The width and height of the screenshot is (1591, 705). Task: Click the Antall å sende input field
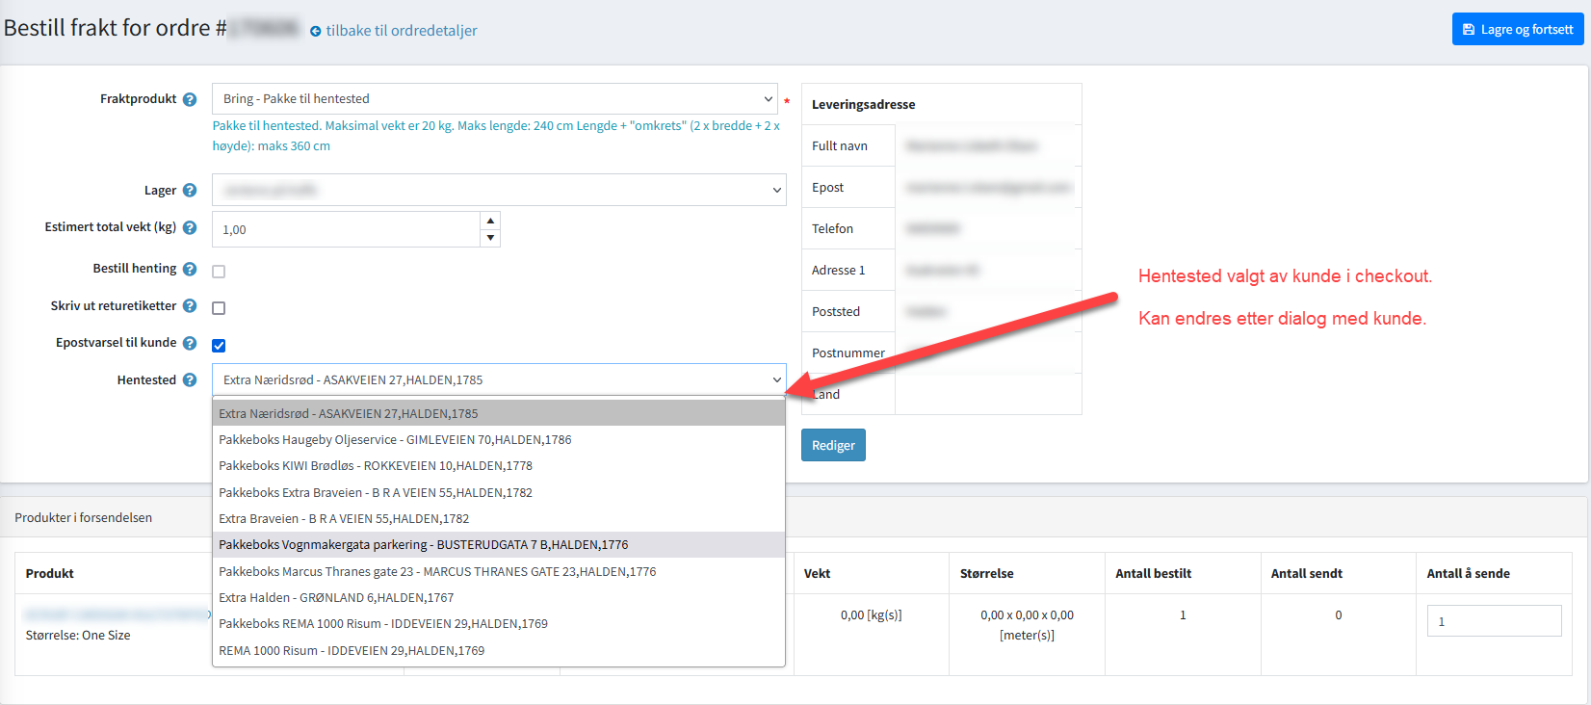click(1493, 621)
